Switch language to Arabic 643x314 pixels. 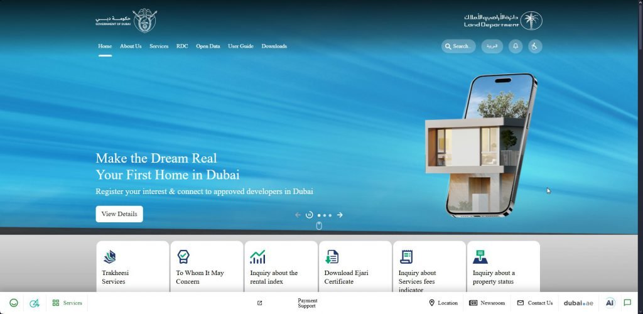click(x=492, y=46)
